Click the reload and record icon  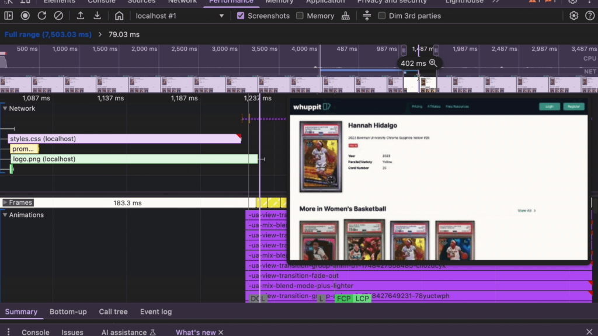click(42, 16)
